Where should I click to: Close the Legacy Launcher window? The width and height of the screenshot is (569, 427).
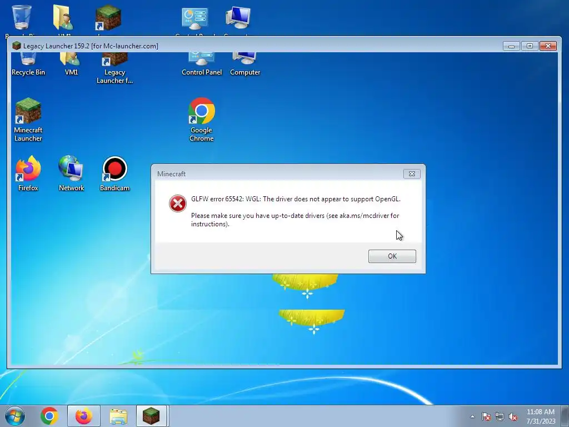click(548, 46)
